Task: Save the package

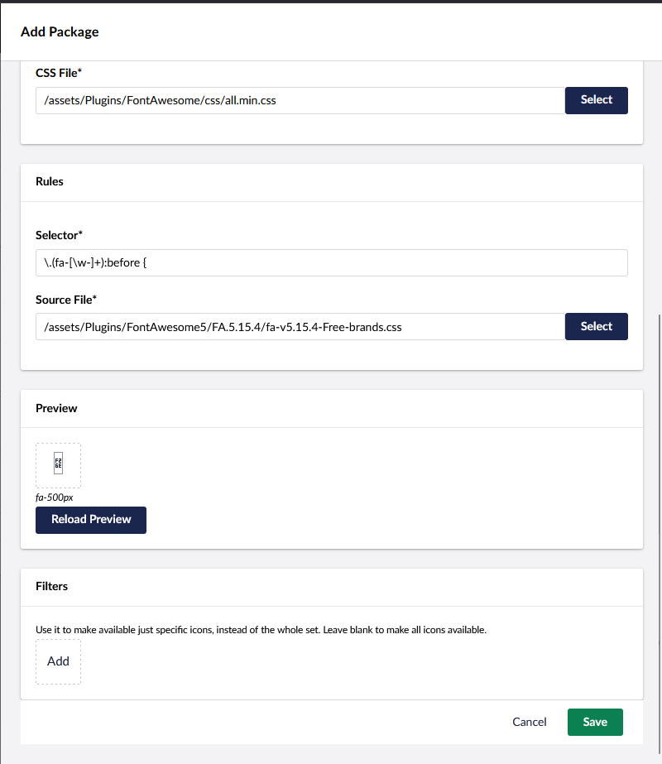Action: [595, 722]
